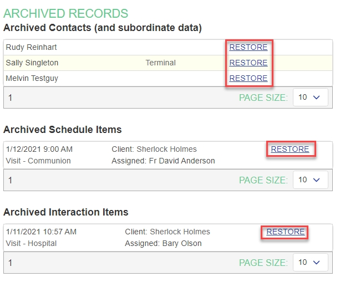The image size is (345, 282).
Task: Select the Melvin Testguy row name
Action: pos(32,78)
